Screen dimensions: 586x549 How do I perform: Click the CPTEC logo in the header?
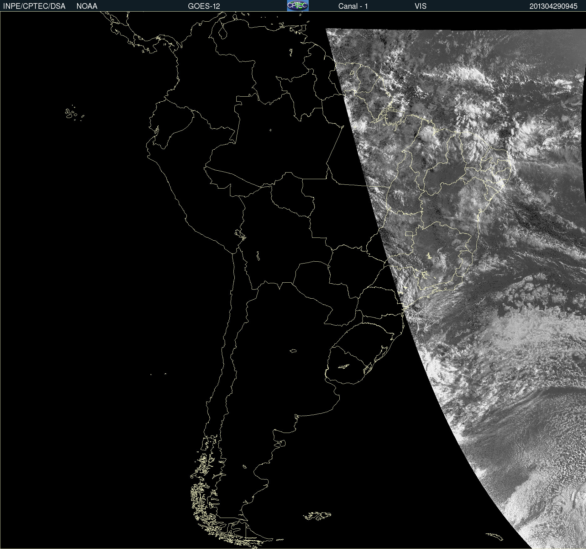coord(298,6)
